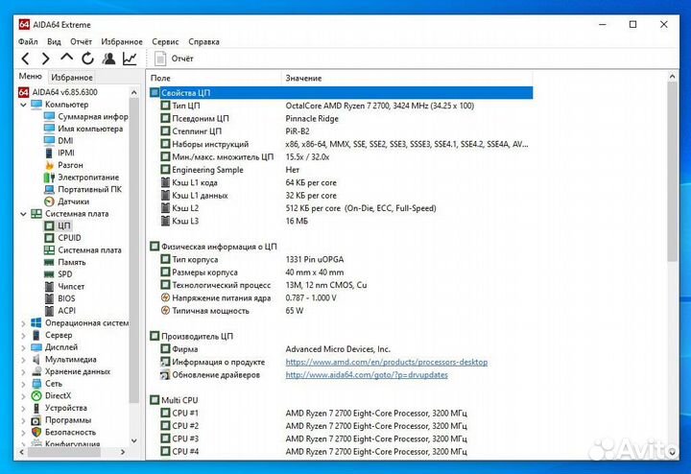Screen dimensions: 691x474
Task: Select the CPUID chip icon
Action: (x=49, y=238)
